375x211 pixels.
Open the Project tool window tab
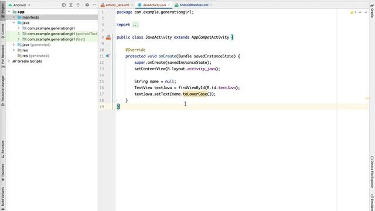pos(2,11)
